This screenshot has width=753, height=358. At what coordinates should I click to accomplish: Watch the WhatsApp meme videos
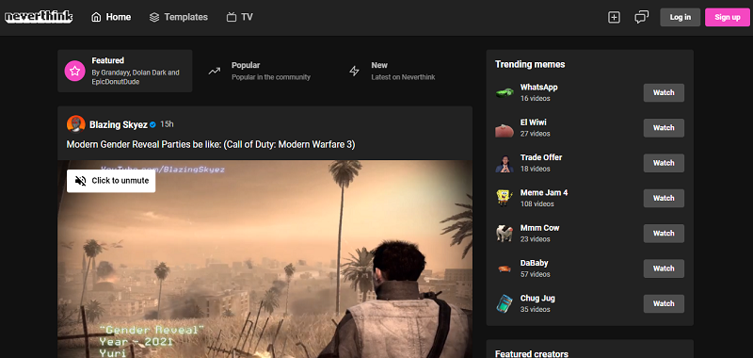click(664, 92)
